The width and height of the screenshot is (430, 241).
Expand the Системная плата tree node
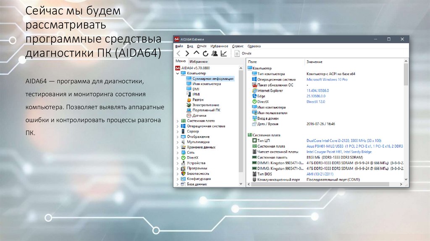[x=178, y=121]
